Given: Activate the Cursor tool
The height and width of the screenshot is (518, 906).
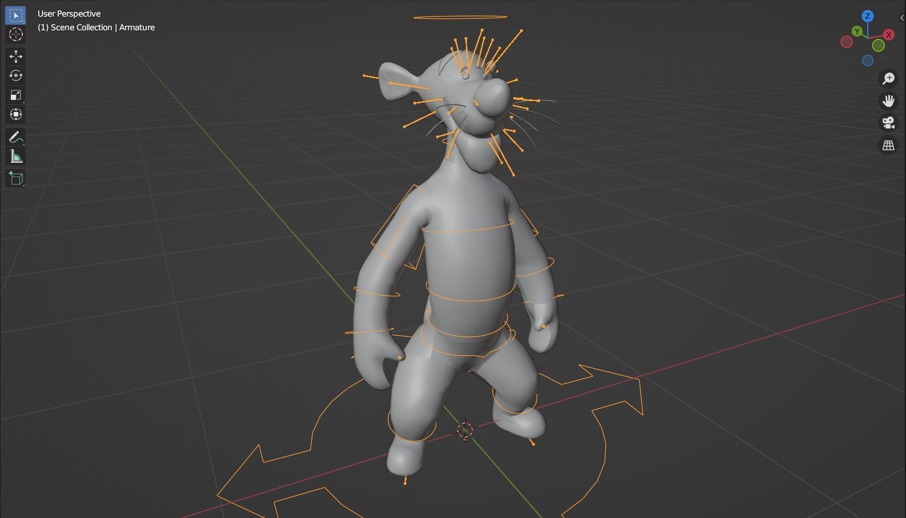Looking at the screenshot, I should click(15, 34).
